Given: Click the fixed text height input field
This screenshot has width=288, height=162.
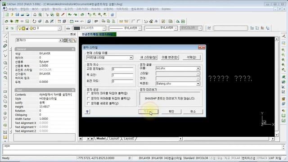Looking at the screenshot, I should pyautogui.click(x=122, y=69).
